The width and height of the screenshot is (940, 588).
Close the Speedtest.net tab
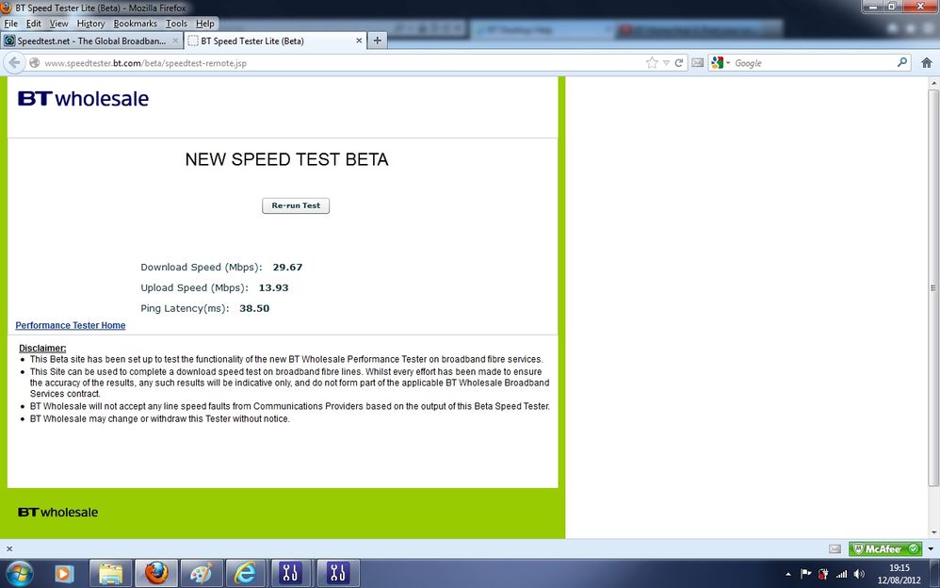pyautogui.click(x=175, y=41)
